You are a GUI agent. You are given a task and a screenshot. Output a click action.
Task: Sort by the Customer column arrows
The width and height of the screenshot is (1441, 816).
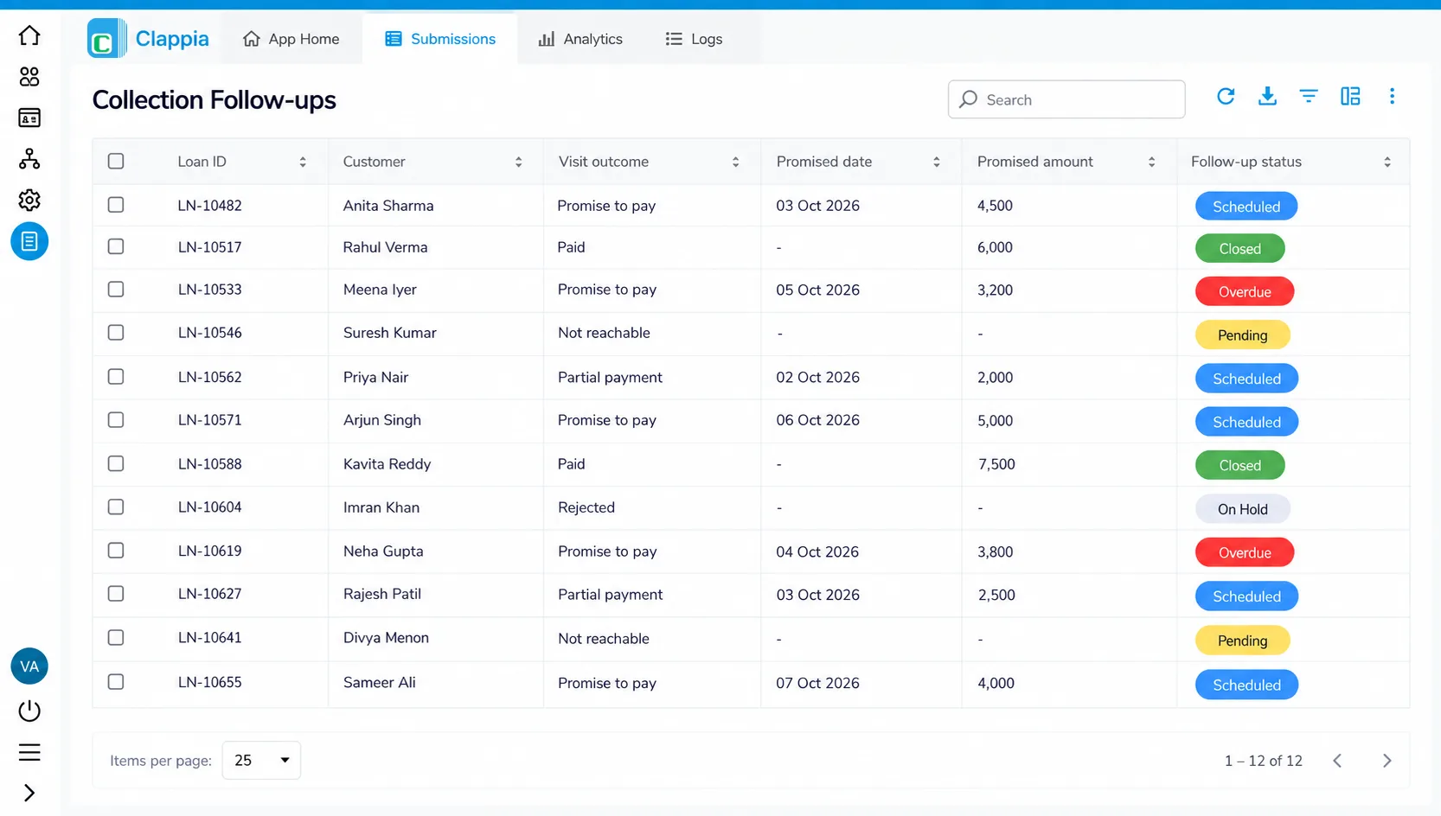click(x=518, y=162)
